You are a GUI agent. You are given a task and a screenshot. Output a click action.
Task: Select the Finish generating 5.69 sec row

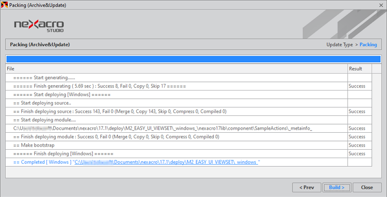click(x=189, y=86)
